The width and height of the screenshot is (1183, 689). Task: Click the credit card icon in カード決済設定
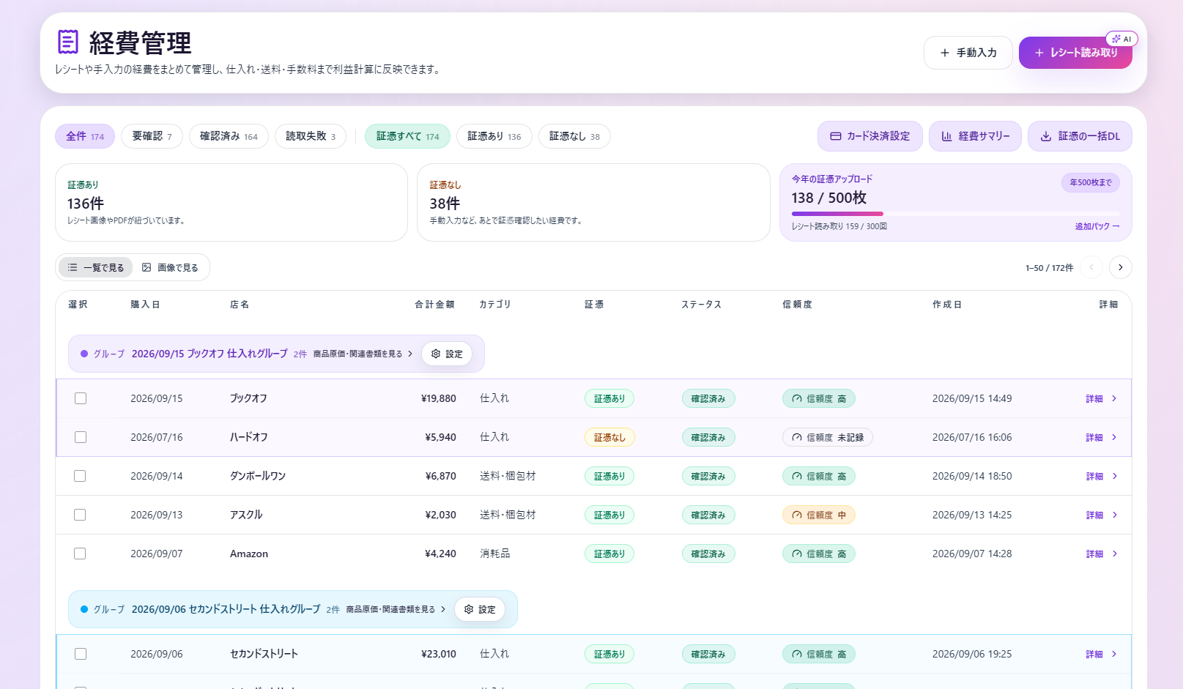coord(836,136)
